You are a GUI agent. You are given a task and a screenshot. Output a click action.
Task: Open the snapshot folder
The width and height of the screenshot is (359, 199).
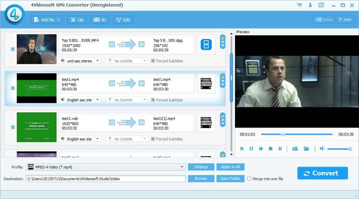click(x=306, y=149)
